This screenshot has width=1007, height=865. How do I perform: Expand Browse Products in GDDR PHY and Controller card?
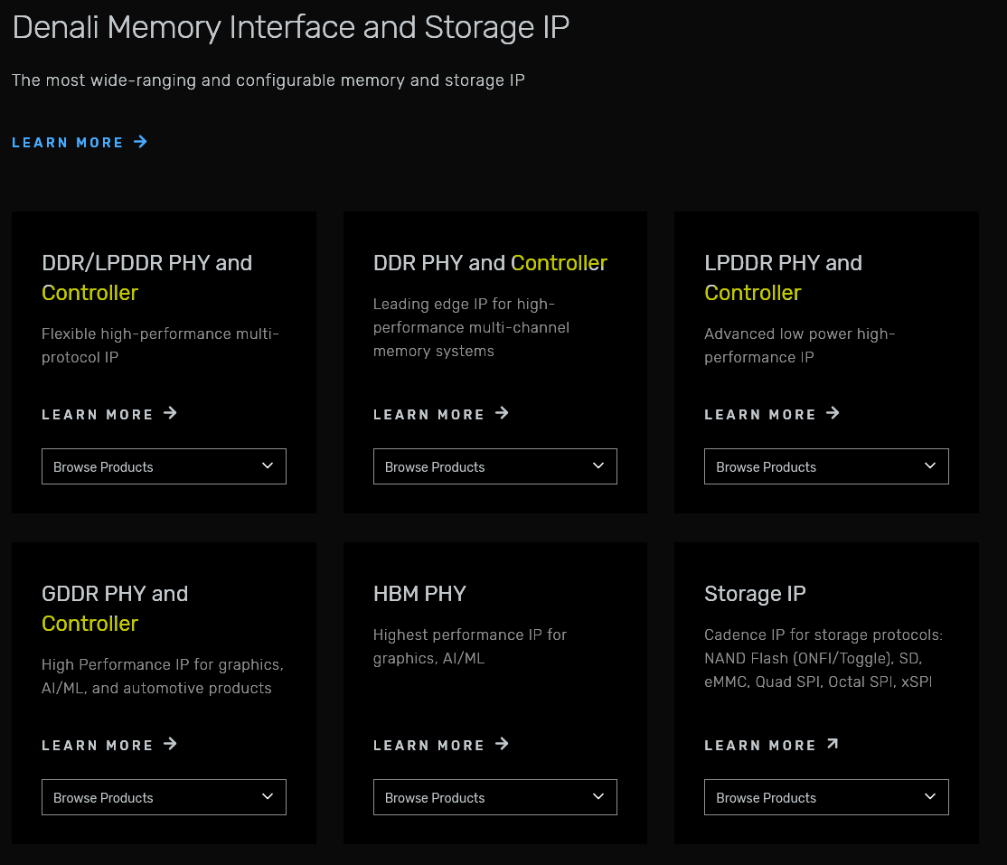click(164, 797)
